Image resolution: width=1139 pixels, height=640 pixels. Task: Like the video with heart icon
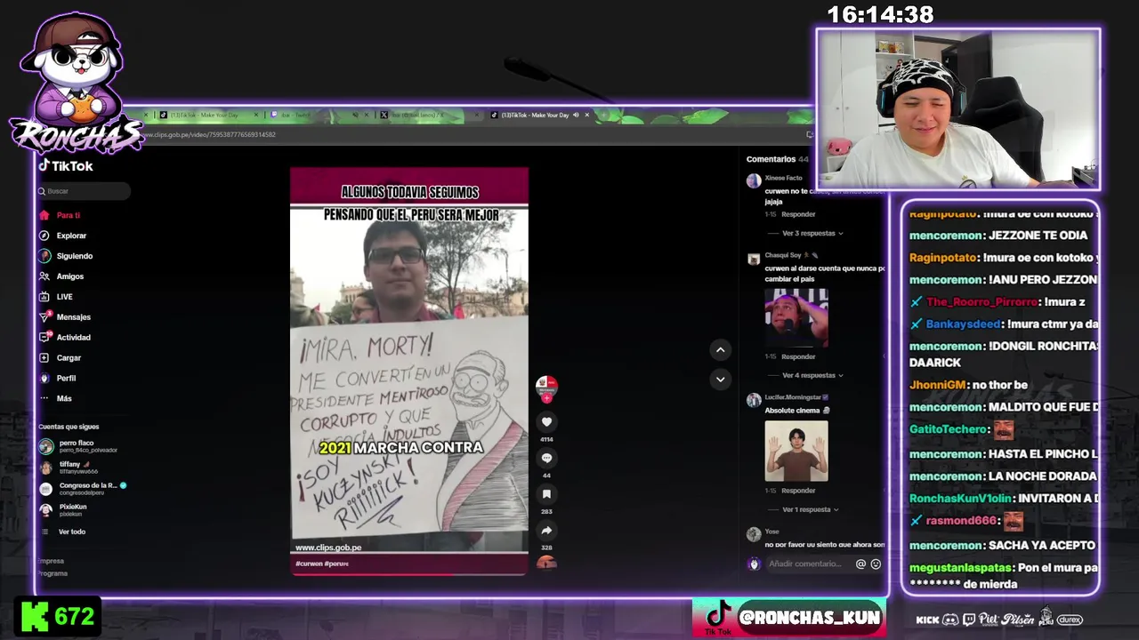tap(546, 422)
